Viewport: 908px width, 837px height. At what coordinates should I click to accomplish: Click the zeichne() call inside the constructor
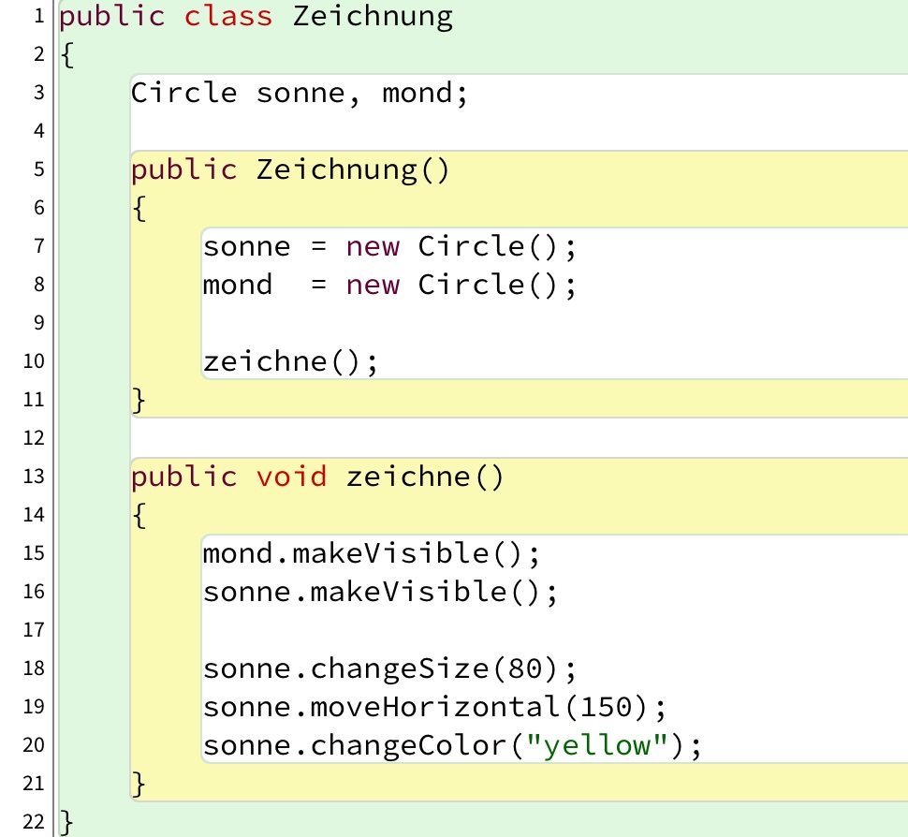click(290, 362)
